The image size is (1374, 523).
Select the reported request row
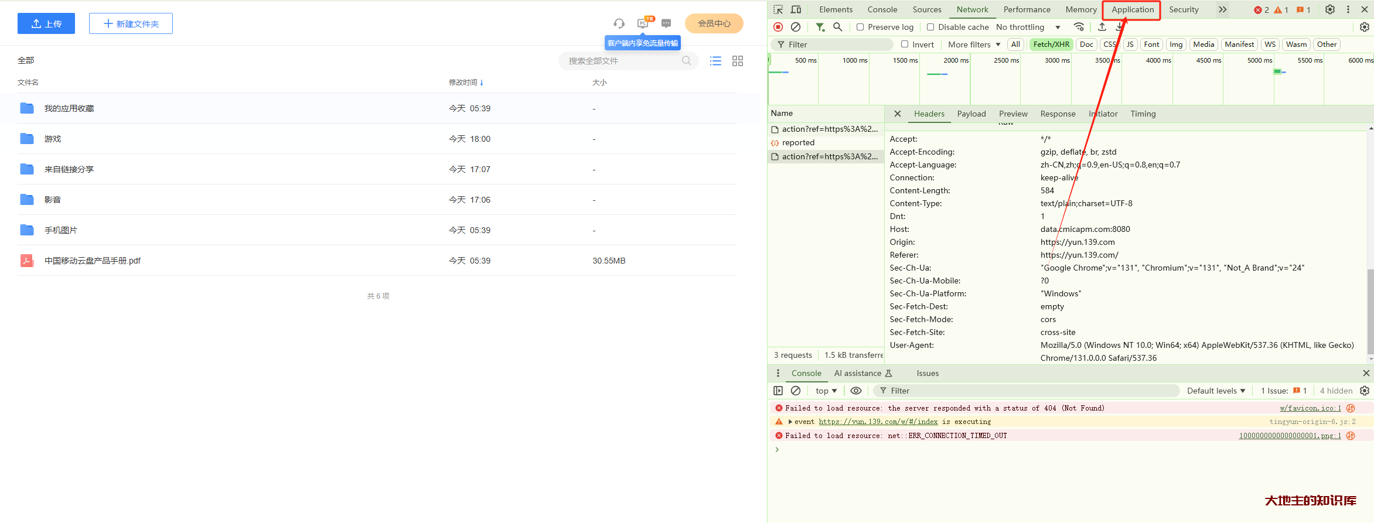coord(826,143)
